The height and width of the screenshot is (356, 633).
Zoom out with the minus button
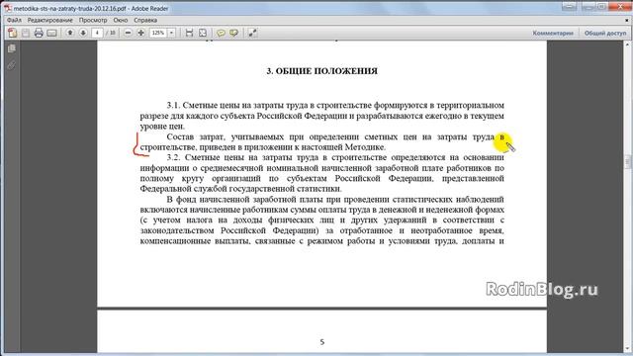(x=128, y=33)
